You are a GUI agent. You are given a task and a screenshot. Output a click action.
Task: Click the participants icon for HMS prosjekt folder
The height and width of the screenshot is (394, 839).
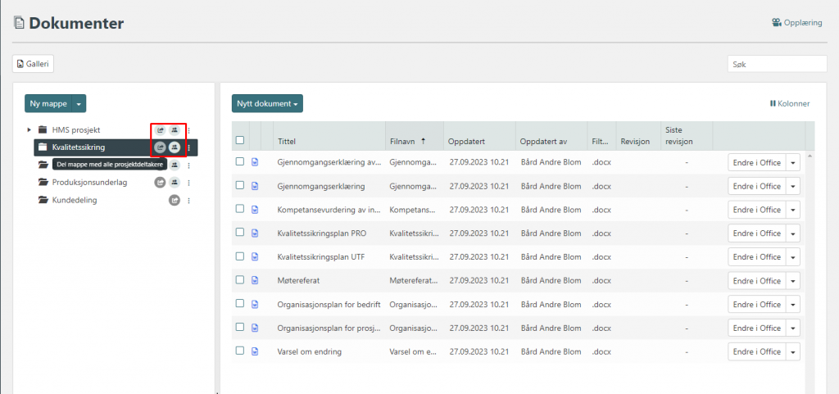[x=174, y=130]
